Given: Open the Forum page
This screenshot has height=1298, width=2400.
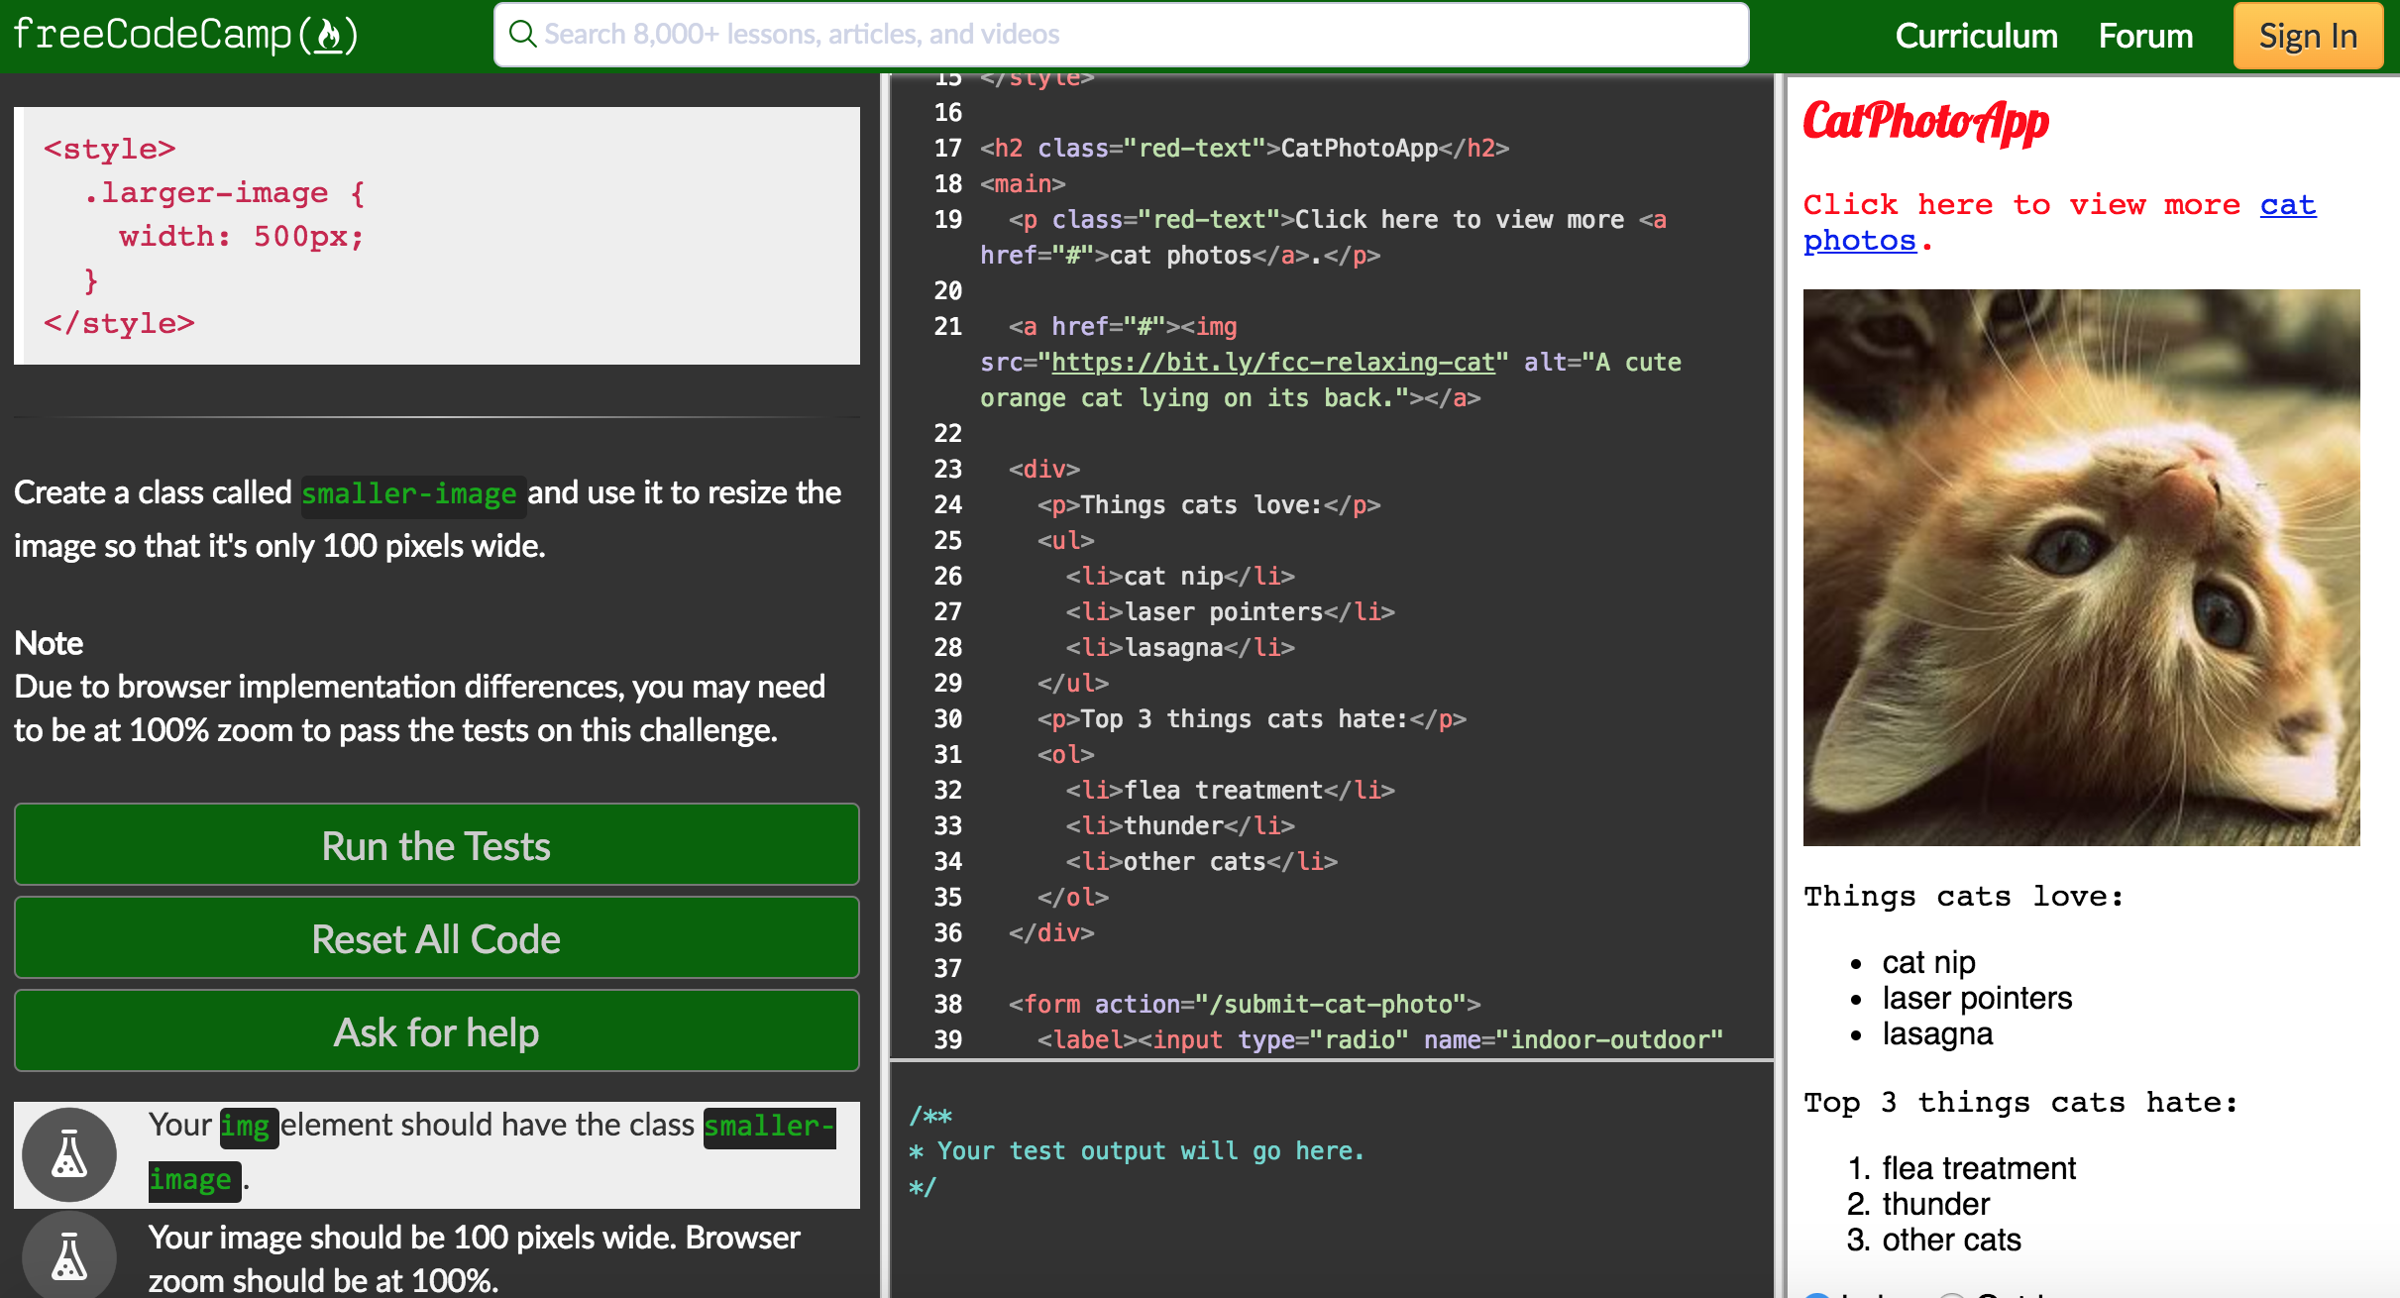Looking at the screenshot, I should tap(2144, 35).
